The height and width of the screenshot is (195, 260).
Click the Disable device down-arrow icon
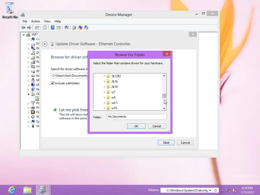point(86,27)
